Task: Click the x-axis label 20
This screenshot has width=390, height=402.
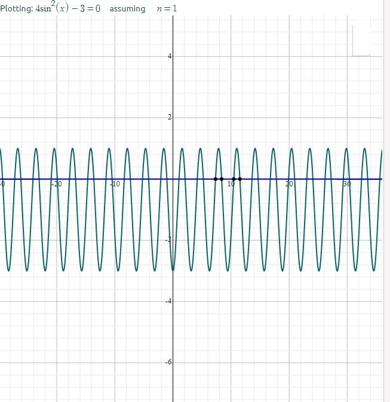Action: pyautogui.click(x=289, y=185)
